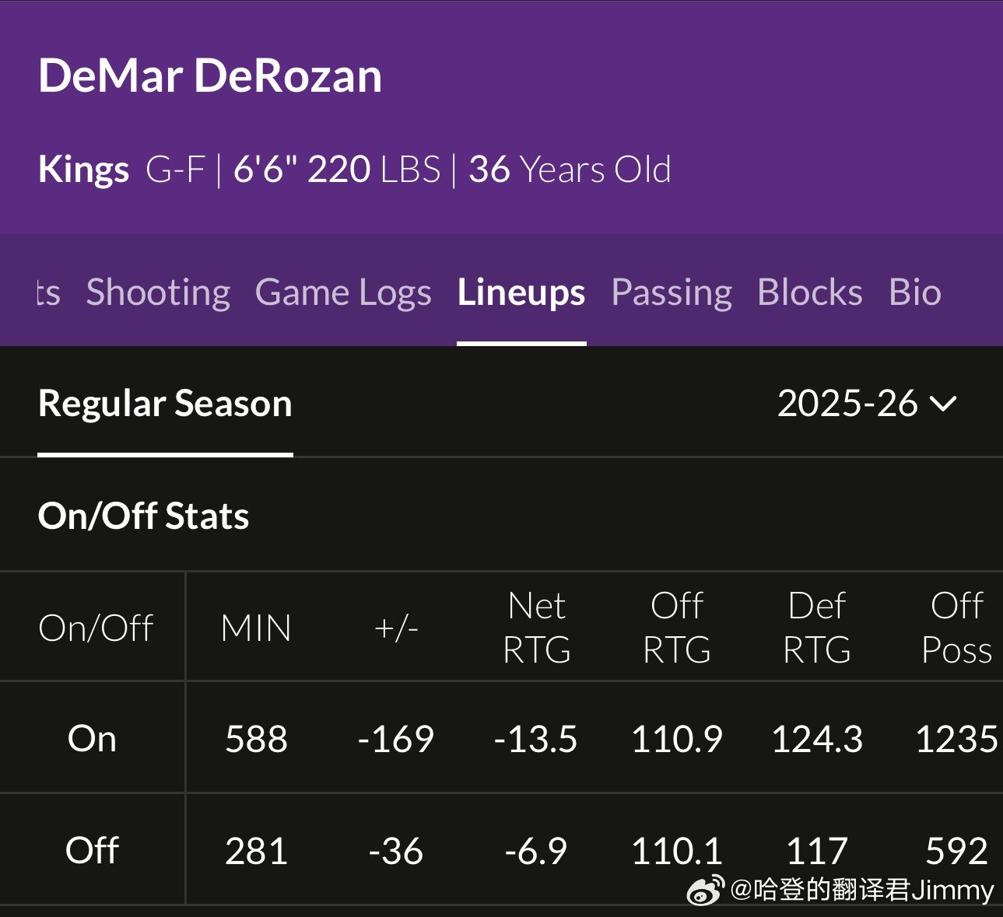Sort by the Net RTG column header
This screenshot has height=917, width=1003.
[x=537, y=628]
